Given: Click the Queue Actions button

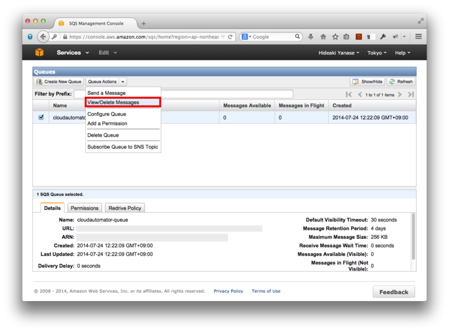Looking at the screenshot, I should tap(102, 82).
